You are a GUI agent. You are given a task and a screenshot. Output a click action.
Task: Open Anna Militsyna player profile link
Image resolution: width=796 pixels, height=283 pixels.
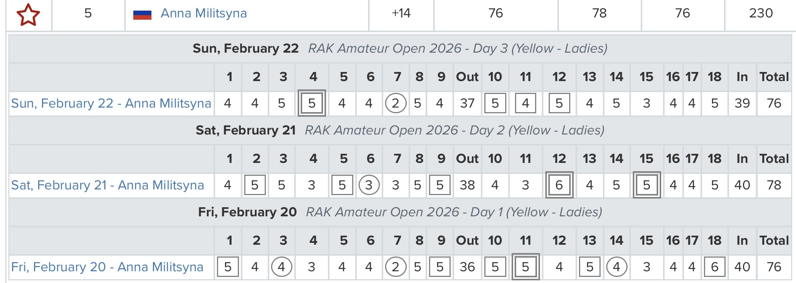click(203, 13)
